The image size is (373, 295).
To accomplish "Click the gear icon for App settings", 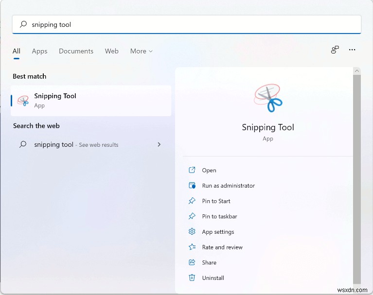I will point(192,231).
